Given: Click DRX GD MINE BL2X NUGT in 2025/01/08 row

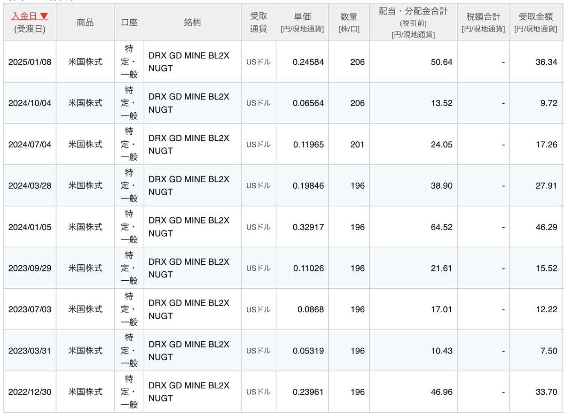Looking at the screenshot, I should pos(189,62).
